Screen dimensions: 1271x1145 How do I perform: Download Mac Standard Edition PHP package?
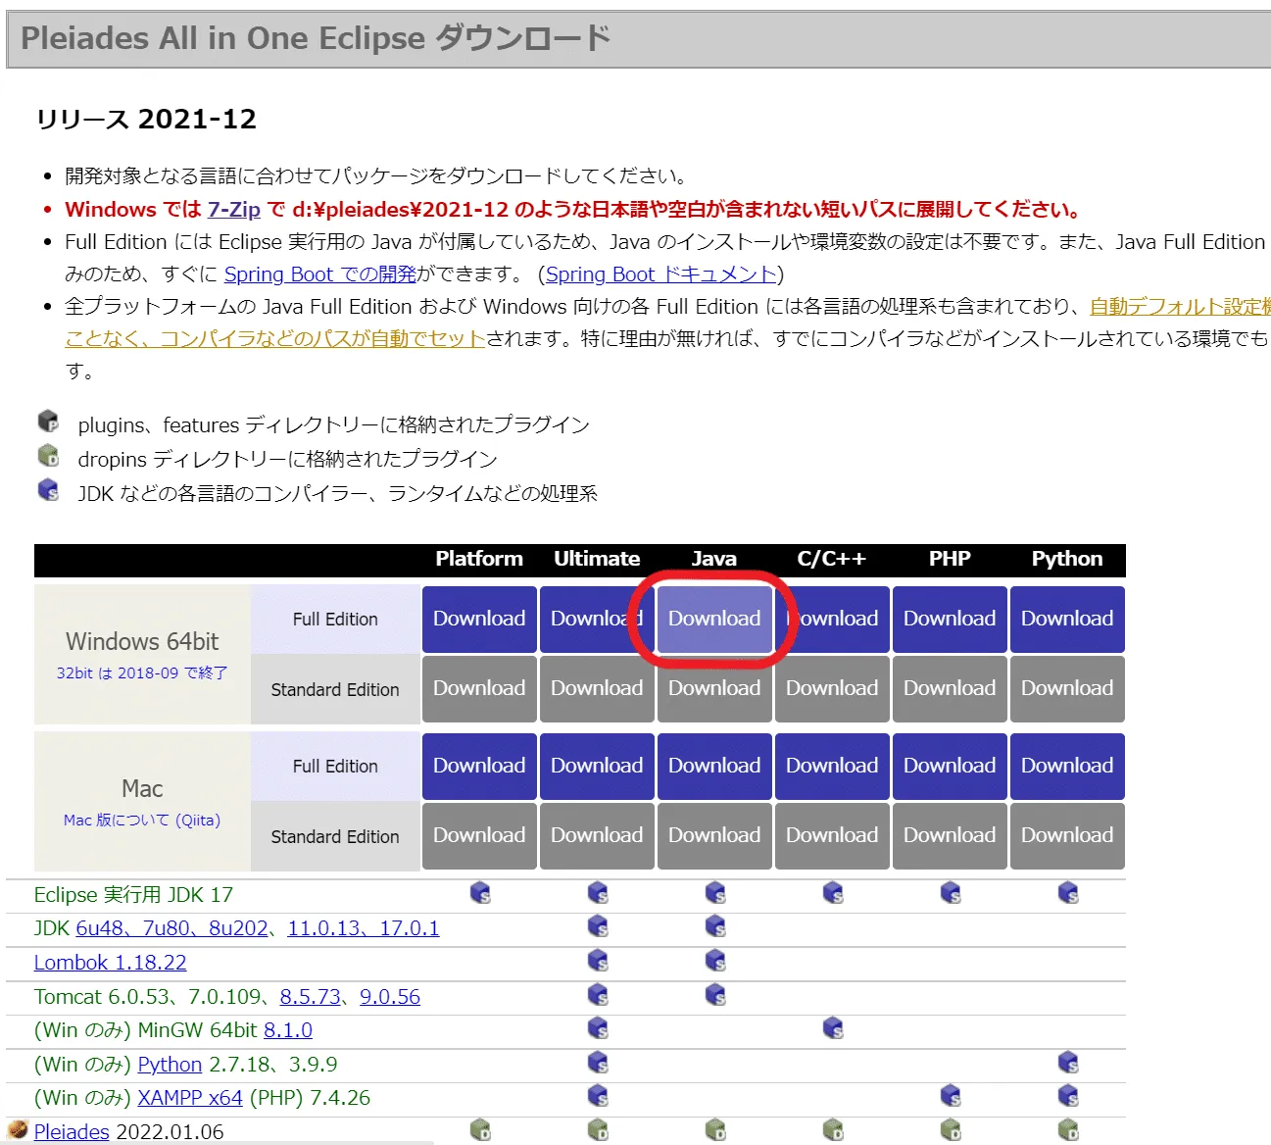950,835
